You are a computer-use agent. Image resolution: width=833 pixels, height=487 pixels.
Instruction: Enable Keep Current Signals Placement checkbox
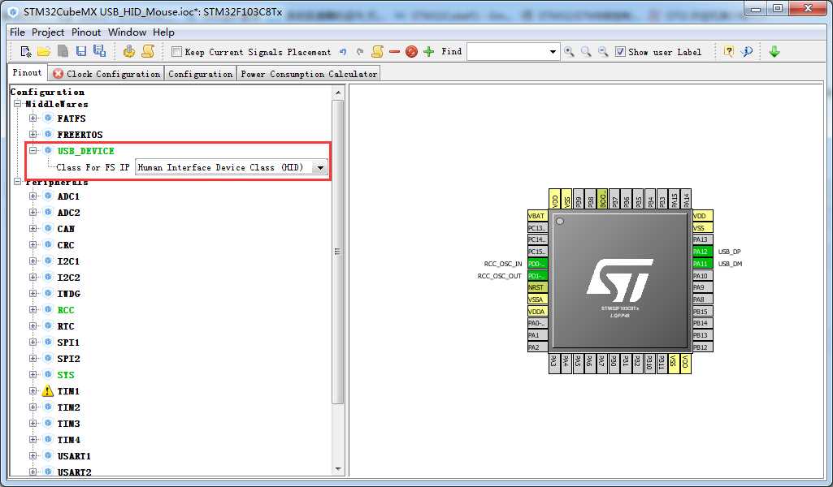tap(177, 51)
